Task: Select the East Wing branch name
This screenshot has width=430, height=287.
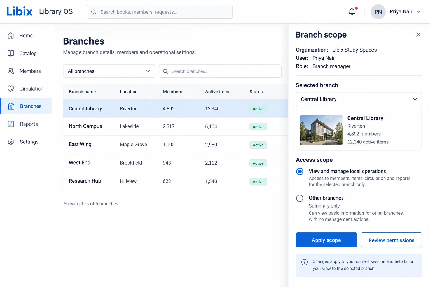Action: (80, 144)
